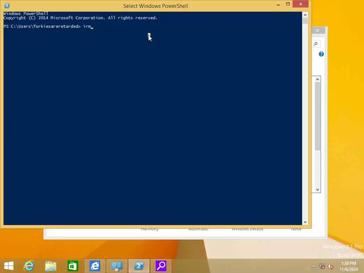Click the Select Windows PowerShell title bar
Viewport: 364px width, 273px height.
(x=156, y=6)
